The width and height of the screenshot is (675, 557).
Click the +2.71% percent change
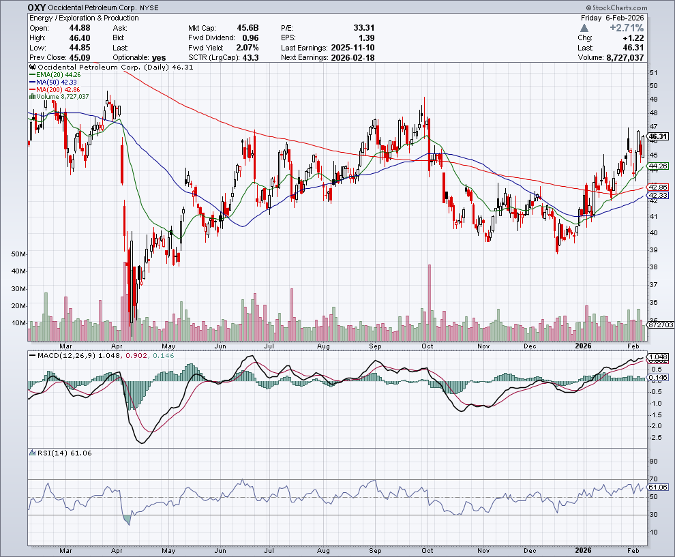tap(627, 28)
